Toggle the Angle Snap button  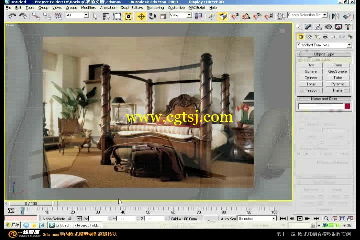point(246,16)
